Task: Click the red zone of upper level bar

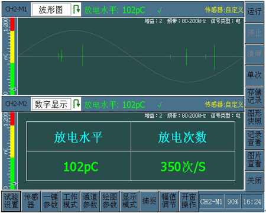Action: (12, 24)
